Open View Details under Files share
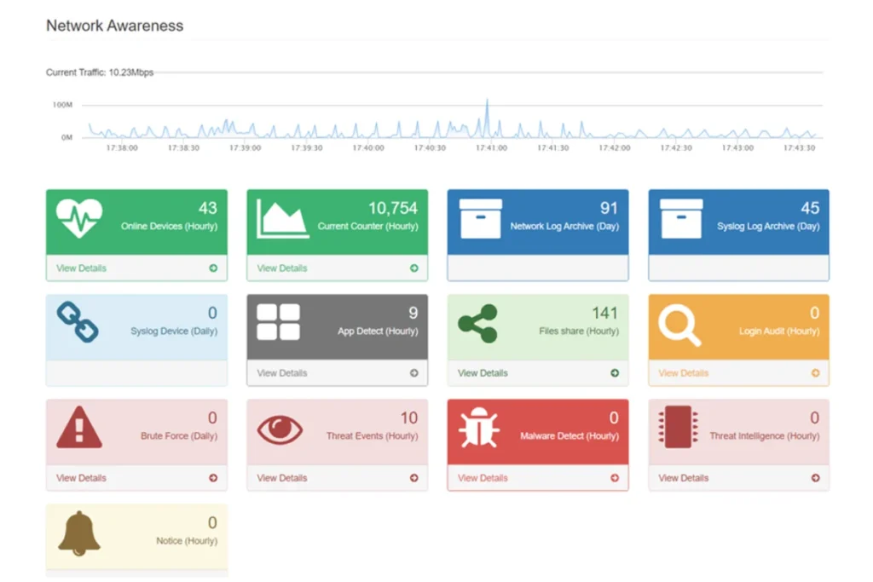 coord(483,373)
